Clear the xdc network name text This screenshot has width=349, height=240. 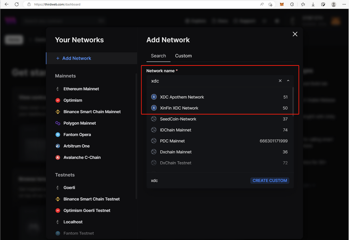click(x=280, y=81)
